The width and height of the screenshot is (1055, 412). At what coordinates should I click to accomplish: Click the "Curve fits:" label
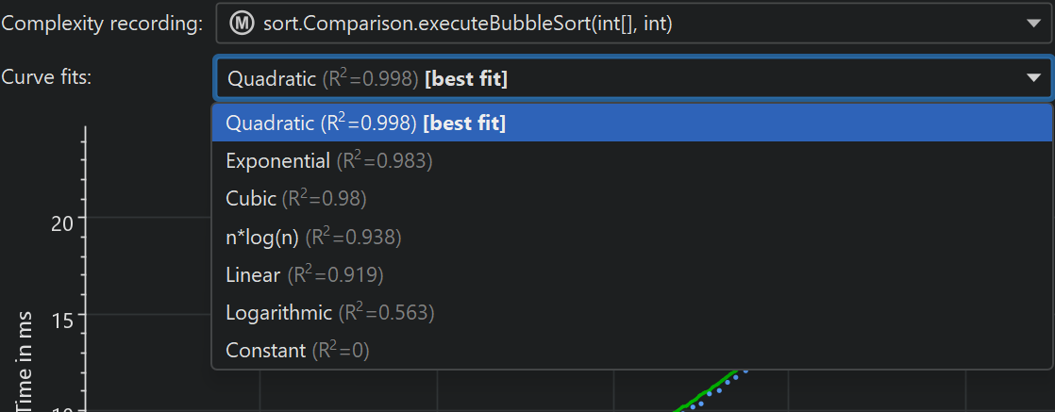click(x=47, y=78)
